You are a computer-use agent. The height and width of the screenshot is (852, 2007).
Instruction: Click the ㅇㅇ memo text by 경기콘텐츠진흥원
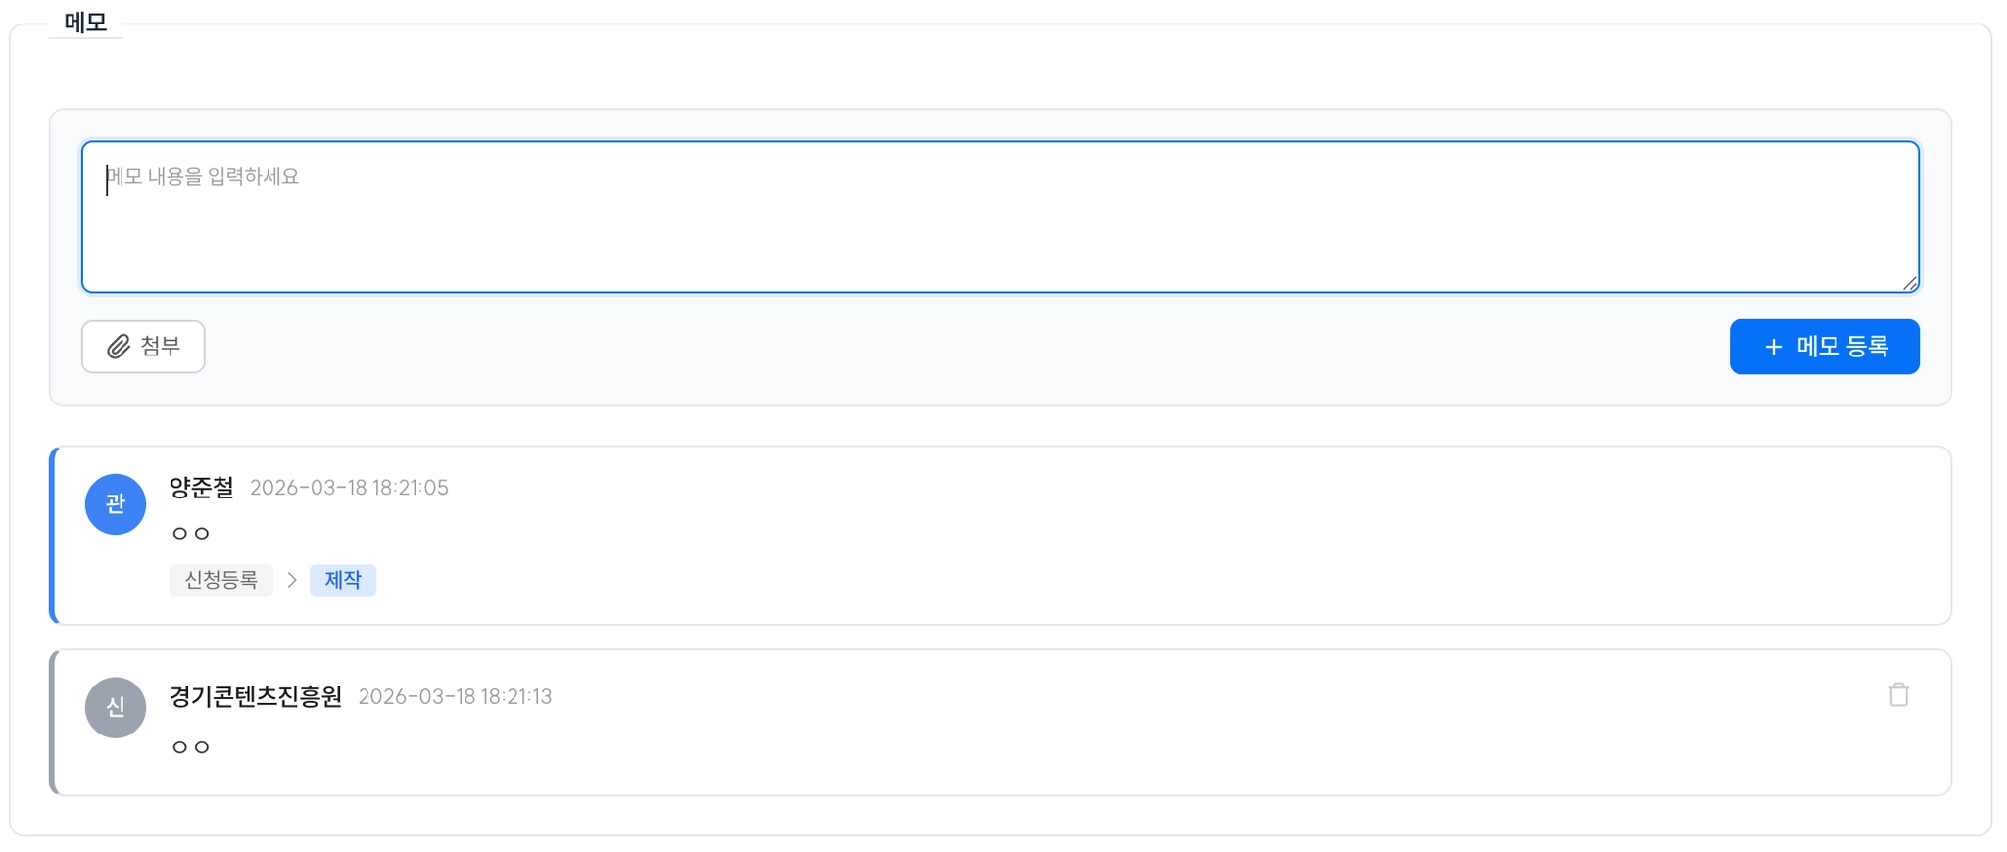point(191,747)
